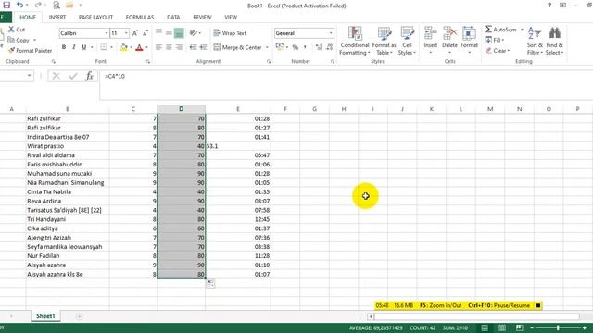Switch to the PAGE LAYOUT tab
593x333 pixels.
[x=95, y=17]
